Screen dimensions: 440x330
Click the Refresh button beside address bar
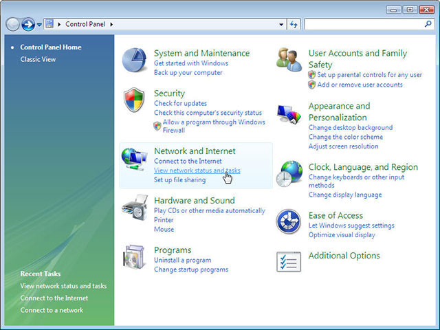pos(294,25)
